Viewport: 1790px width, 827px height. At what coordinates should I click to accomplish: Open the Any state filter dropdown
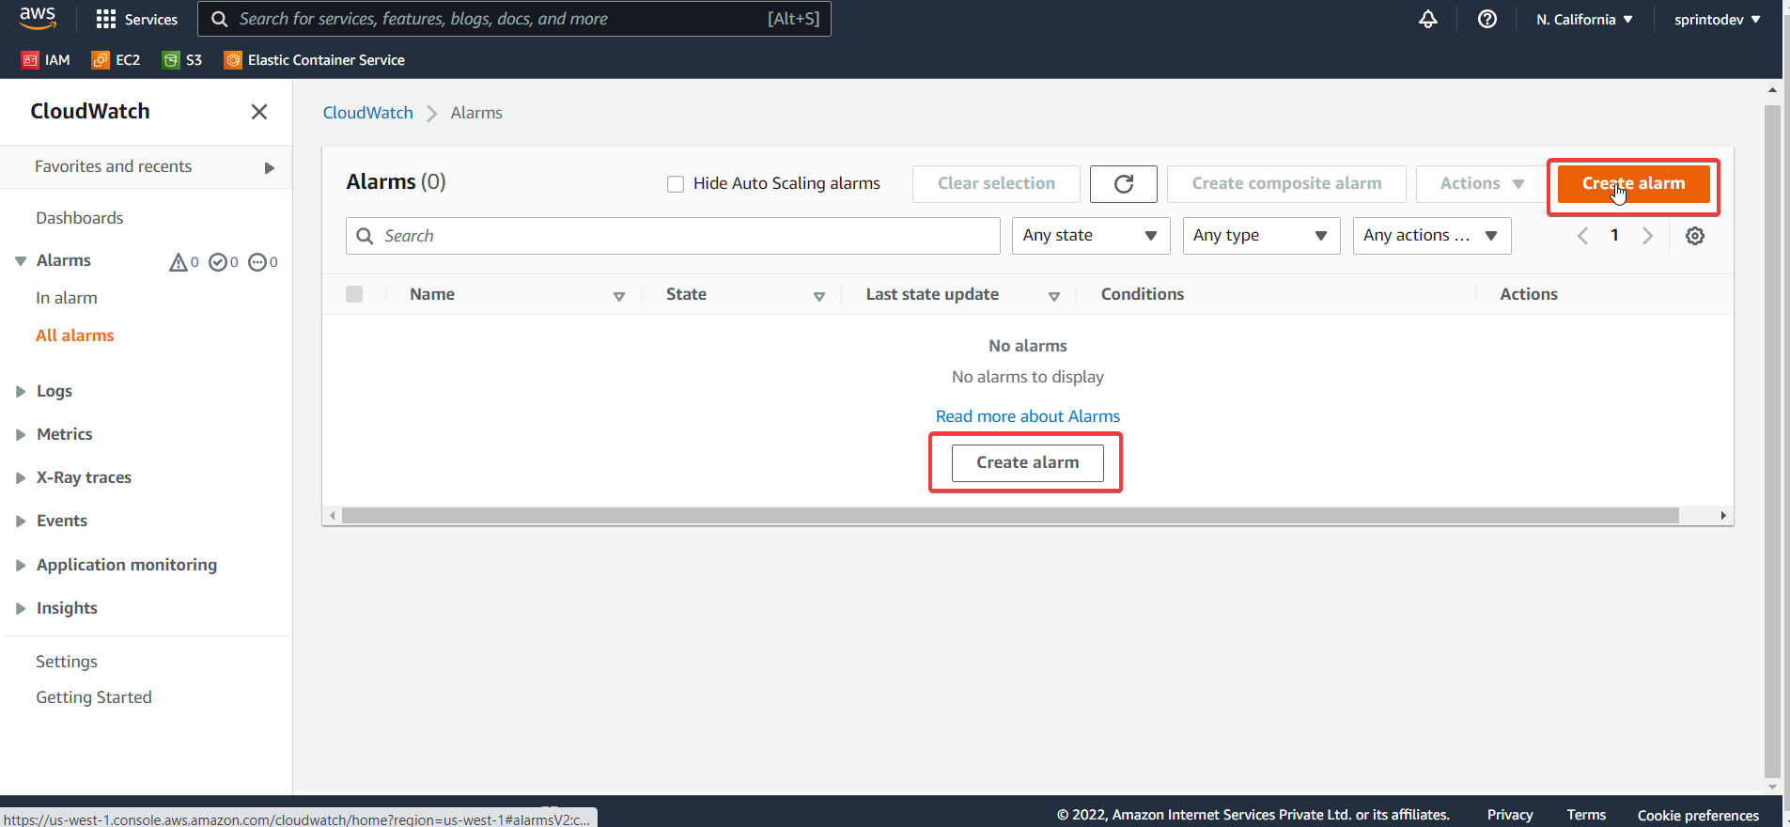1091,236
